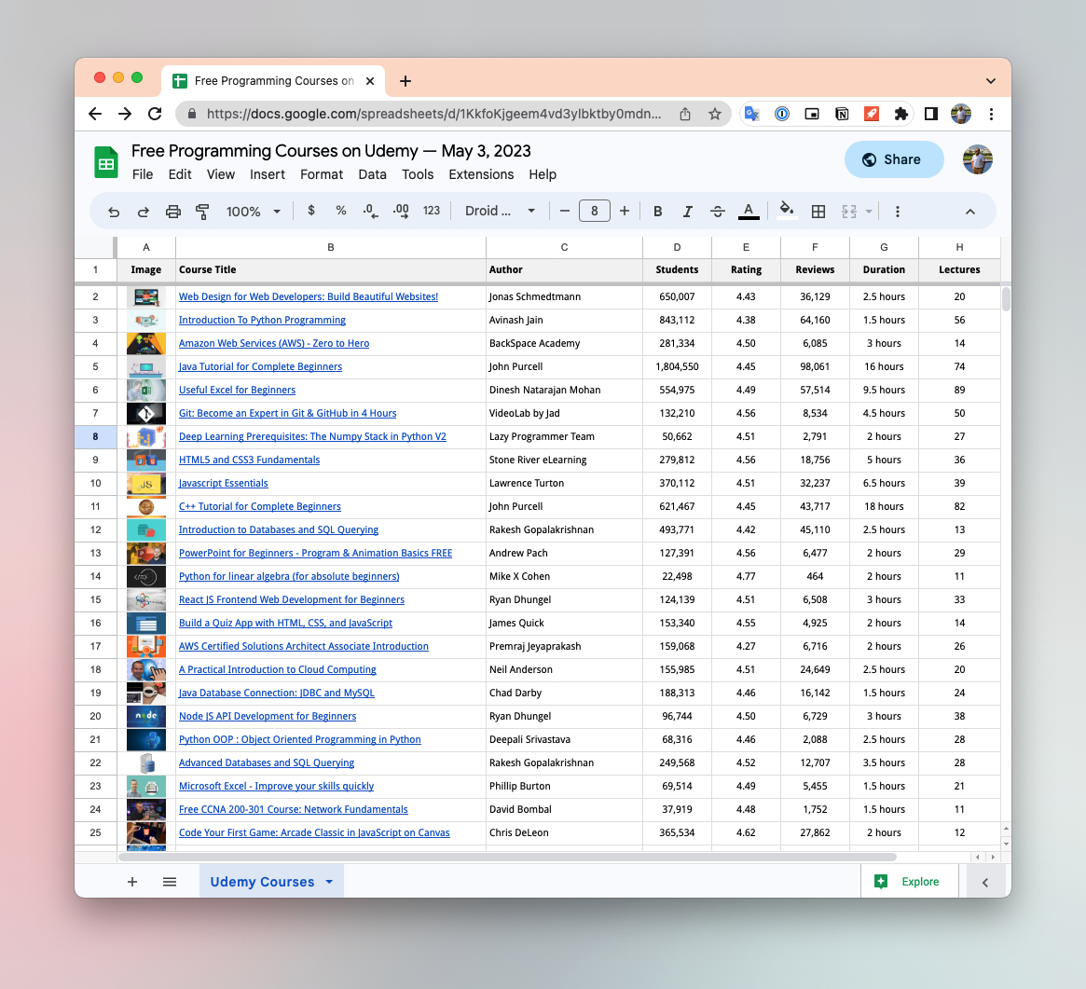
Task: Close the Free Programming Courses tab
Action: pyautogui.click(x=370, y=81)
